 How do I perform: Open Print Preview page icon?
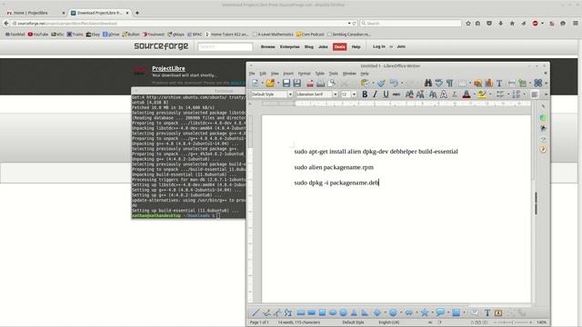point(331,83)
